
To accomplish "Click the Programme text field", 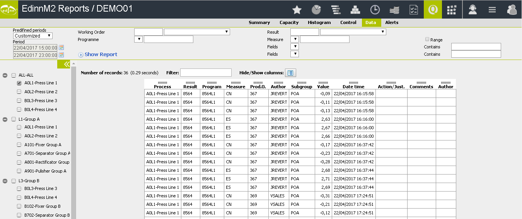I will [x=169, y=39].
